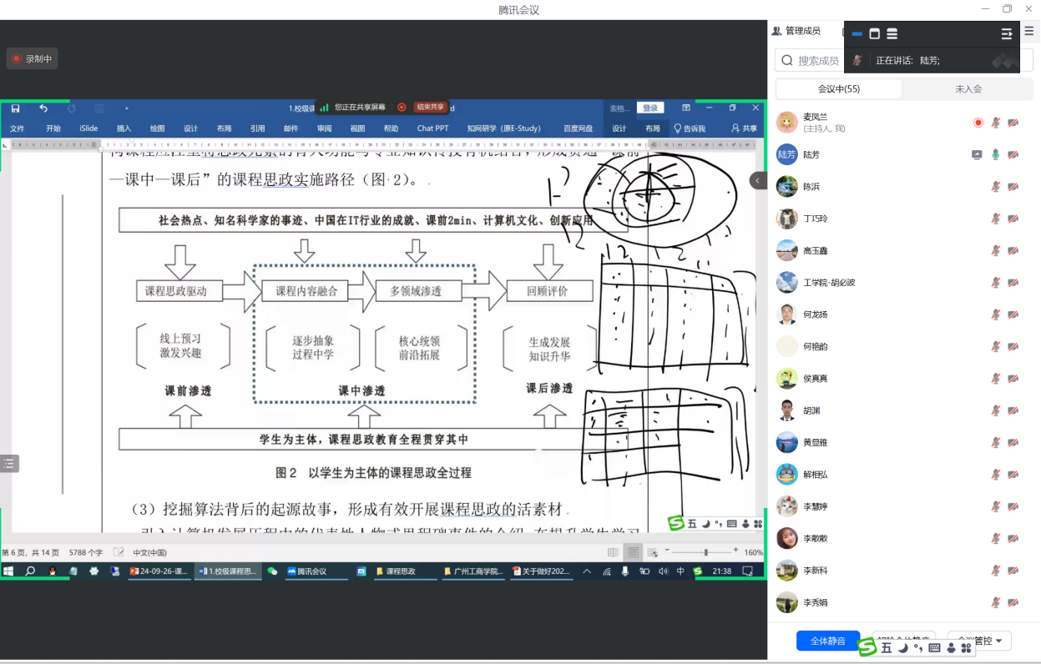Click the 搜索成员 search field
1041x664 pixels.
click(x=817, y=61)
